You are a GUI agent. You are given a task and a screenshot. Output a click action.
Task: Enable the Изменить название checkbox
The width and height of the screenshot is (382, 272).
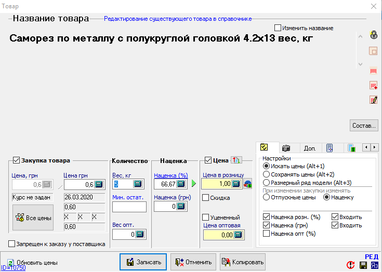pyautogui.click(x=278, y=28)
